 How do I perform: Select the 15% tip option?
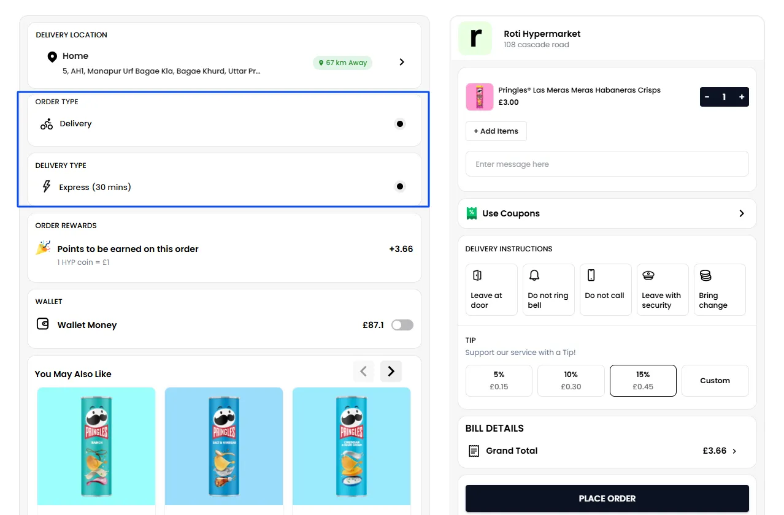pyautogui.click(x=643, y=381)
